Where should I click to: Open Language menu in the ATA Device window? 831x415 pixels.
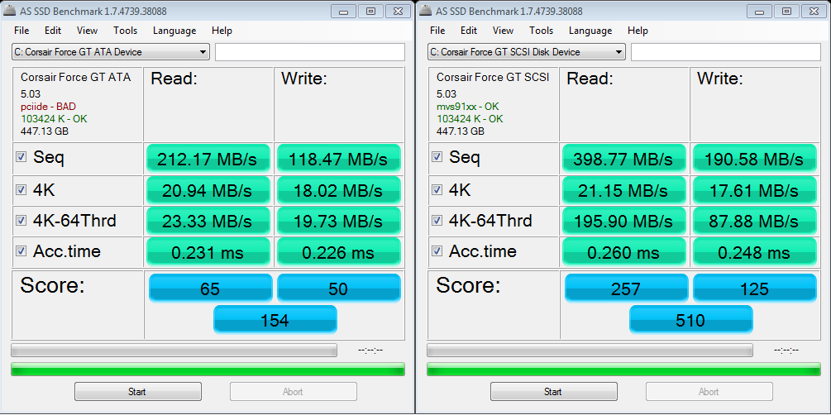point(174,31)
